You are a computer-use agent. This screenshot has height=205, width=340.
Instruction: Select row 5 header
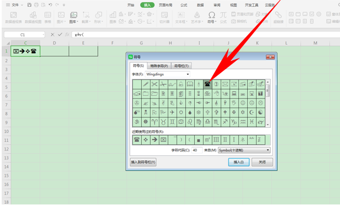[6, 87]
